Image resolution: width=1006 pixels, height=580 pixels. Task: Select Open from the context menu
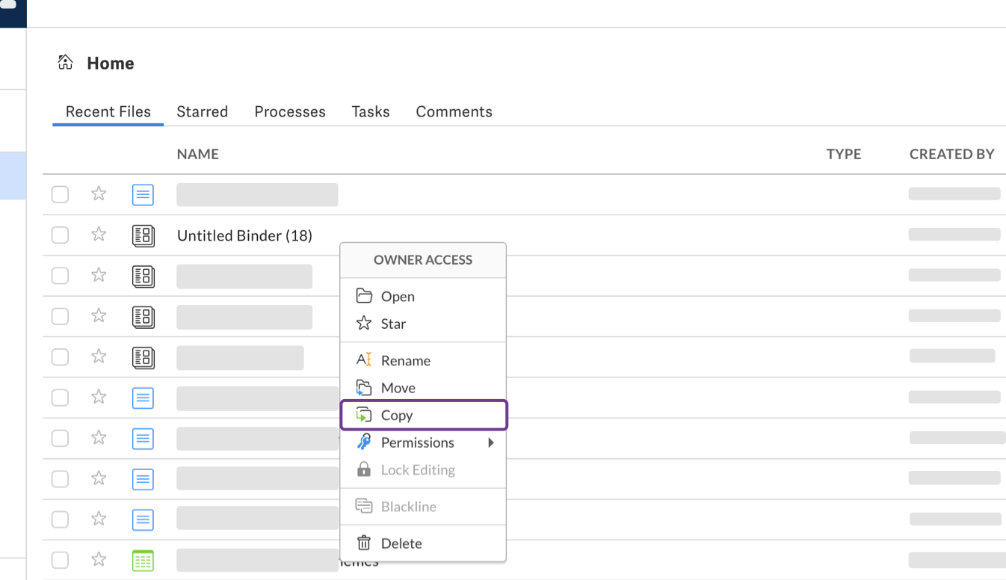(x=398, y=297)
